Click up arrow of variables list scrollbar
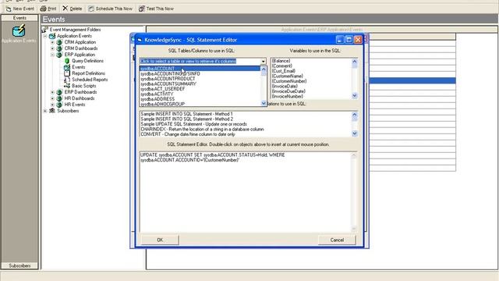 point(355,62)
